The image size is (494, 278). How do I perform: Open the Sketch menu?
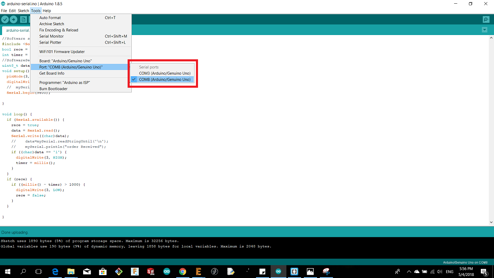[23, 11]
